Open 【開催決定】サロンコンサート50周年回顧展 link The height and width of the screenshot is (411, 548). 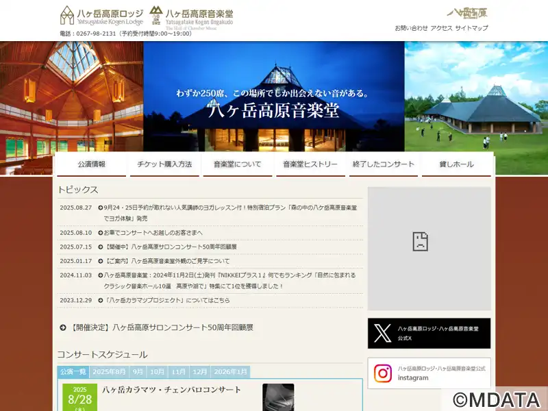click(x=161, y=327)
